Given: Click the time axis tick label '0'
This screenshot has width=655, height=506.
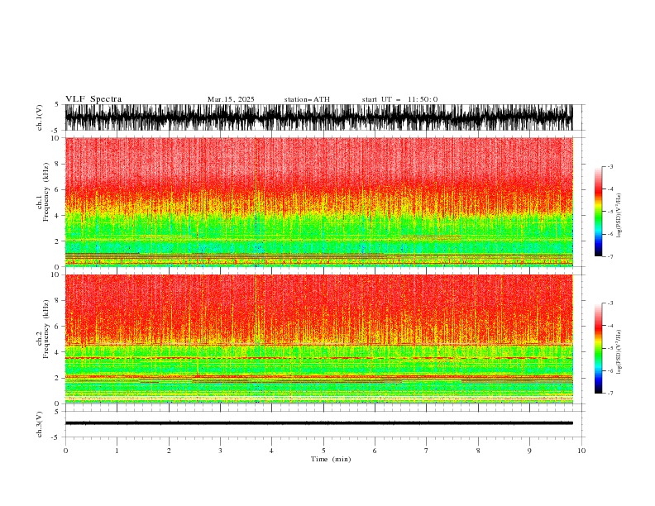Looking at the screenshot, I should coord(65,451).
